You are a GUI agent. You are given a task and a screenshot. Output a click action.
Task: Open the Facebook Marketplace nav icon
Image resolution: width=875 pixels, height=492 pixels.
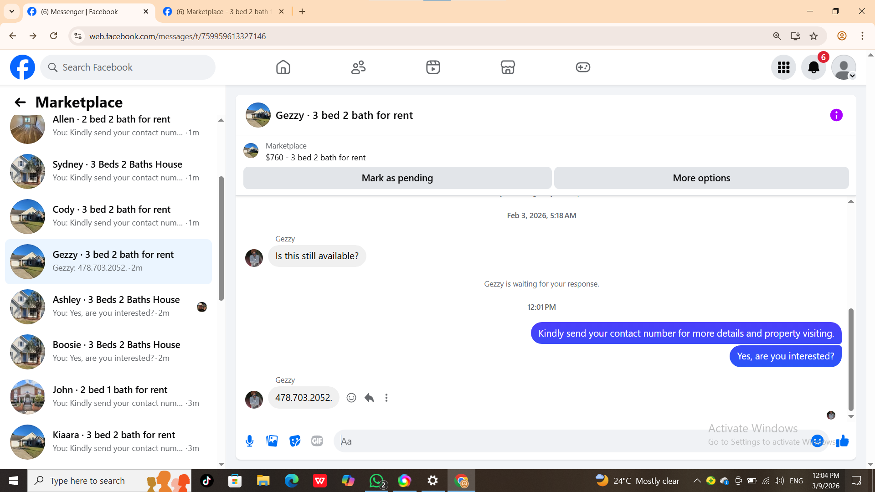508,67
